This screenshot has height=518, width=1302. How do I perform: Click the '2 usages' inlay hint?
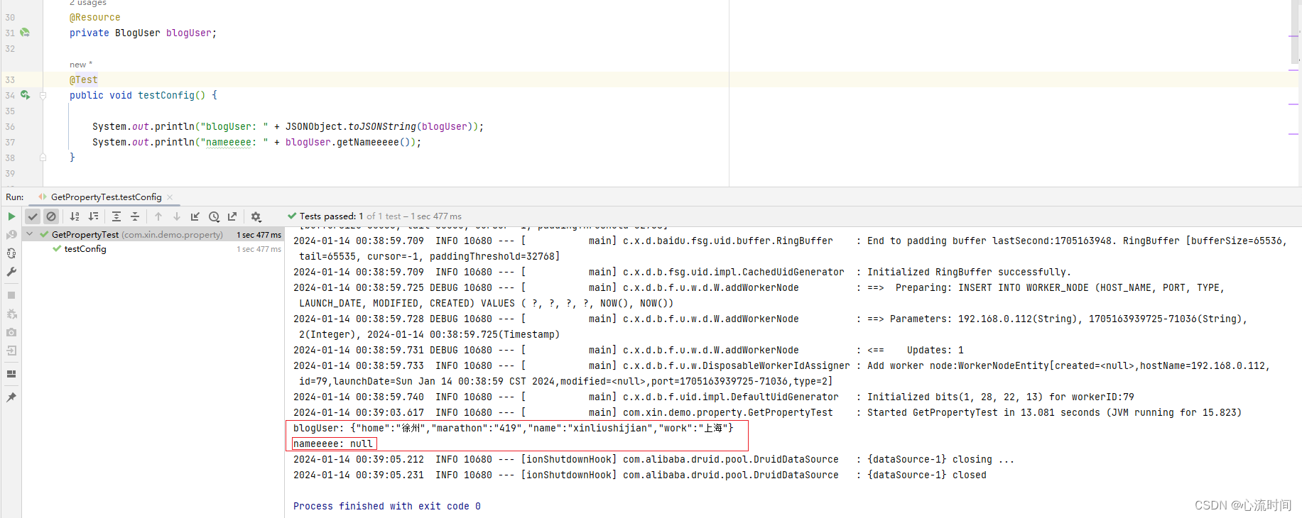coord(88,4)
